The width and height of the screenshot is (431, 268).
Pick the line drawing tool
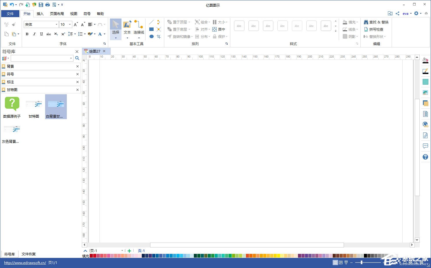coord(151,22)
